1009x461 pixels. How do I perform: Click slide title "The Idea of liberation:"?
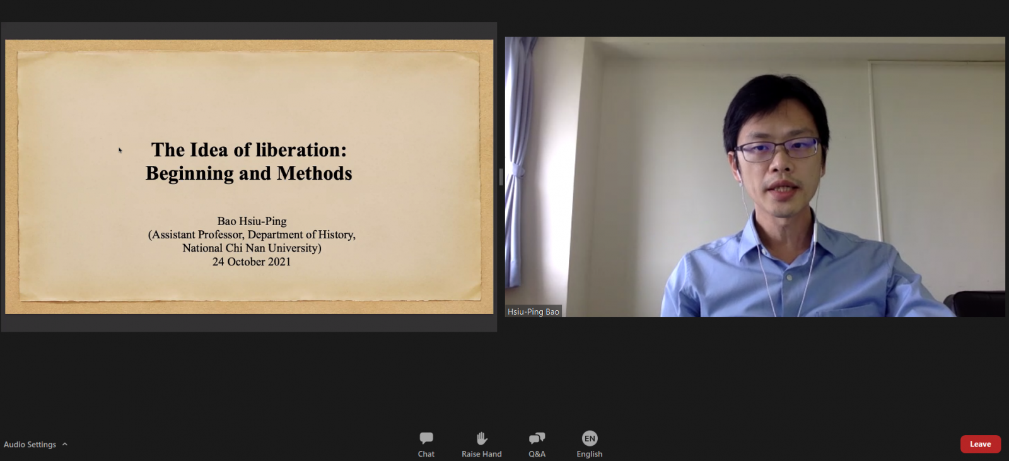tap(249, 150)
